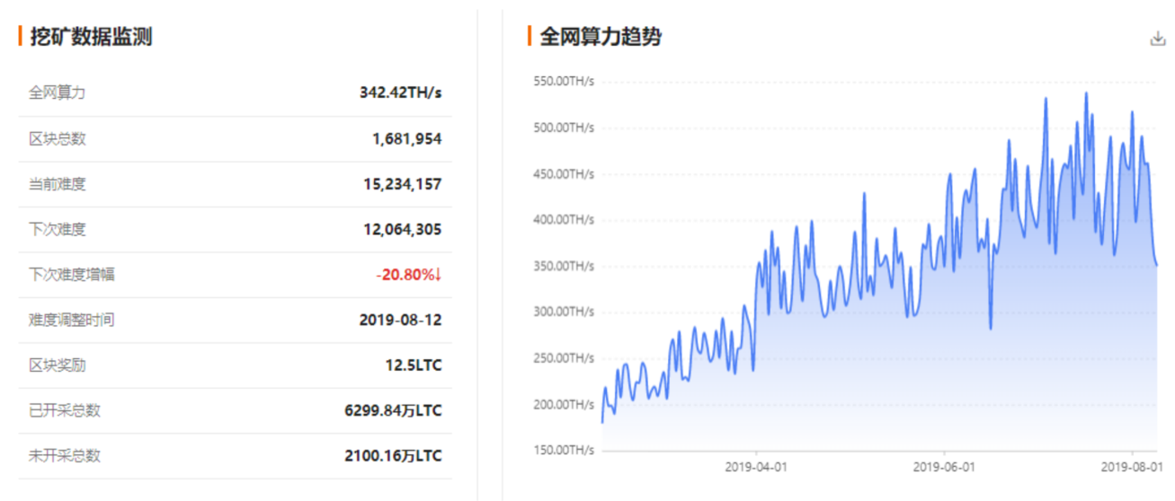The image size is (1175, 501).
Task: Click the 550.00TH/s y-axis label
Action: click(x=563, y=82)
